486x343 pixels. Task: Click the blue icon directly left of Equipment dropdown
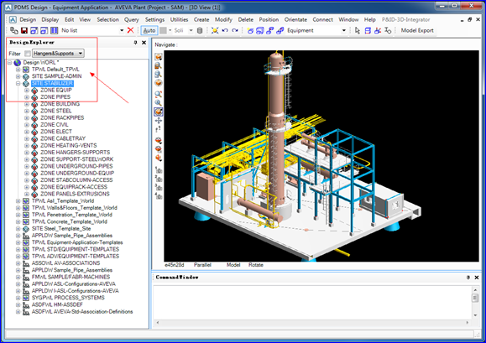click(280, 30)
